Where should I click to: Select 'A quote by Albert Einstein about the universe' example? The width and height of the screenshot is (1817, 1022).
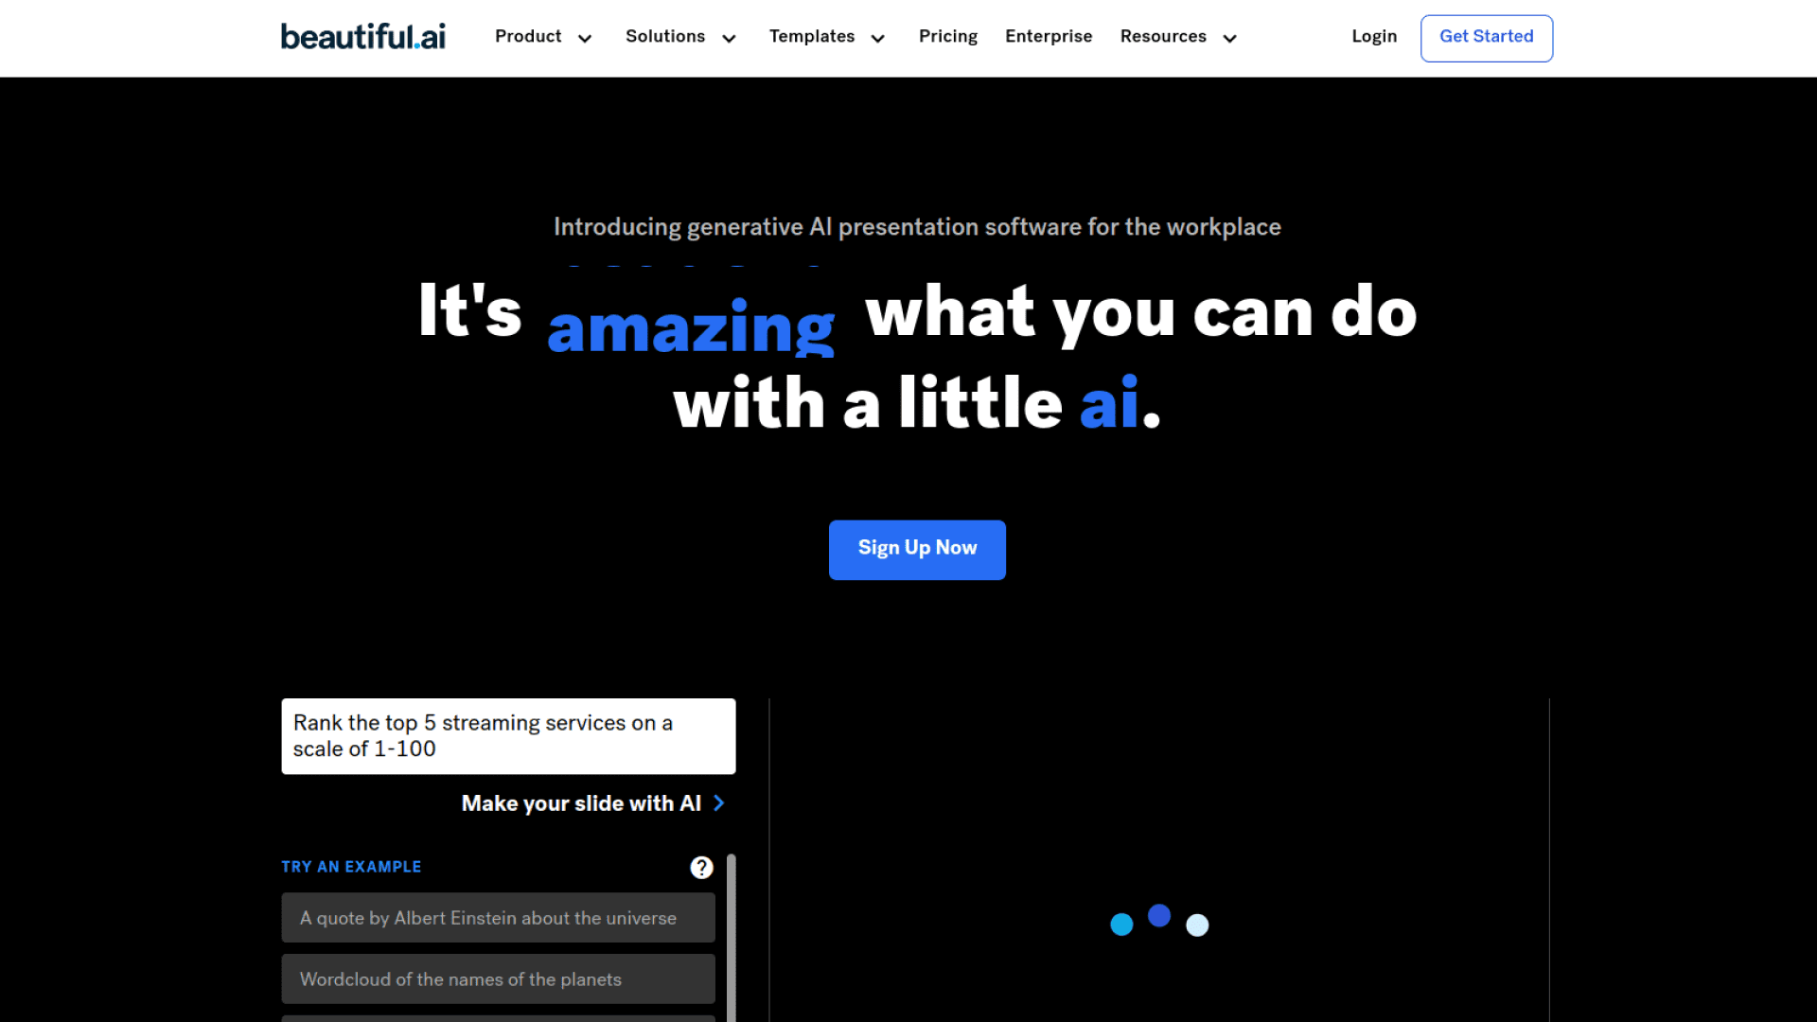tap(497, 917)
